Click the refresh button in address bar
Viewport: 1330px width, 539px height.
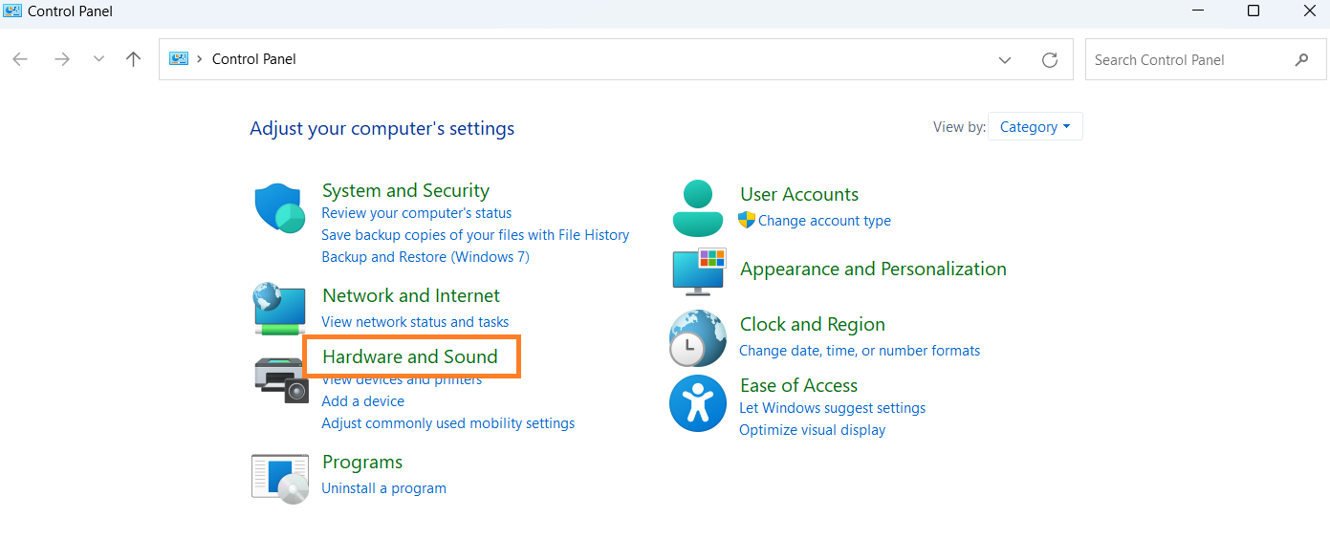point(1050,59)
